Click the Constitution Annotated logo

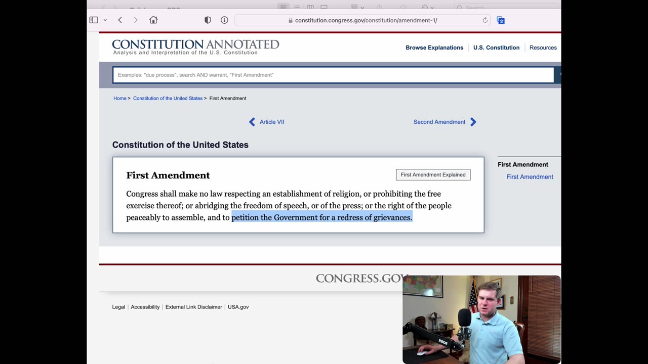click(195, 47)
